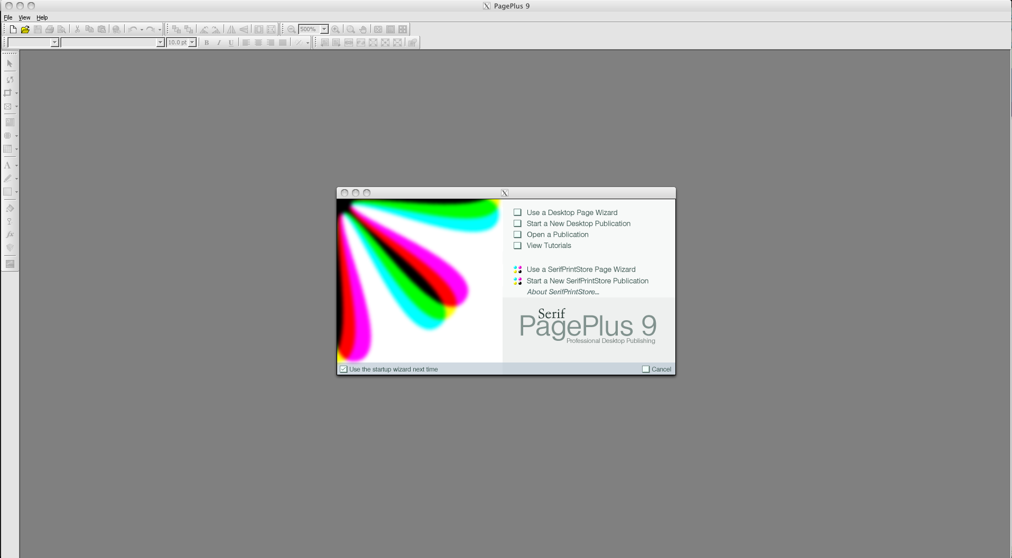The height and width of the screenshot is (558, 1012).
Task: Toggle justify paragraph alignment button
Action: point(283,43)
